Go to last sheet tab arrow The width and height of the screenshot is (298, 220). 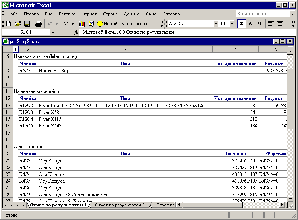23,205
